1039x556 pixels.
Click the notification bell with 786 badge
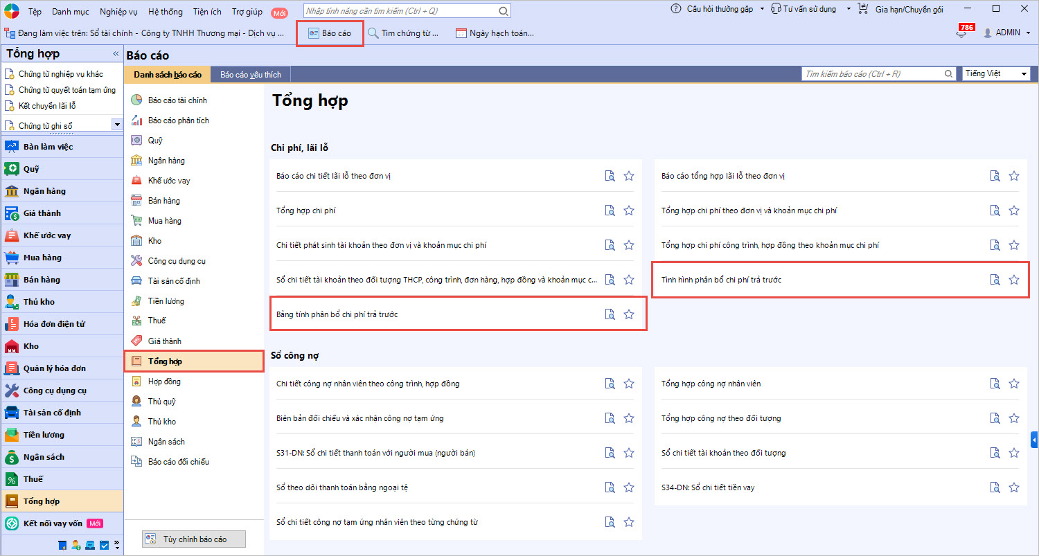(961, 33)
